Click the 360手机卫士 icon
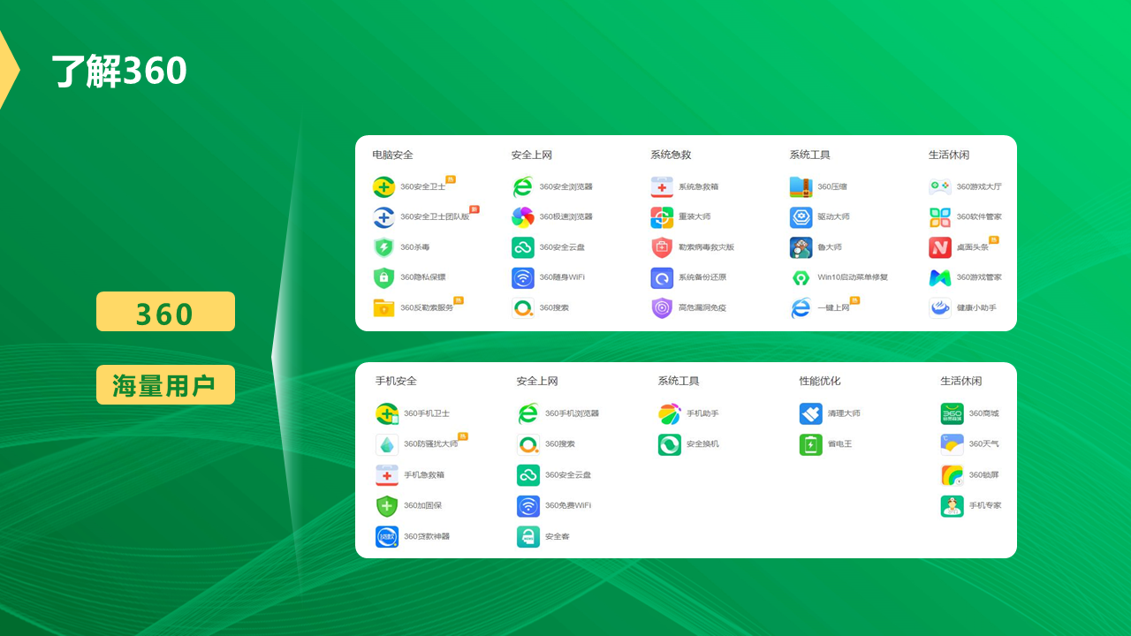Image resolution: width=1131 pixels, height=636 pixels. [387, 413]
